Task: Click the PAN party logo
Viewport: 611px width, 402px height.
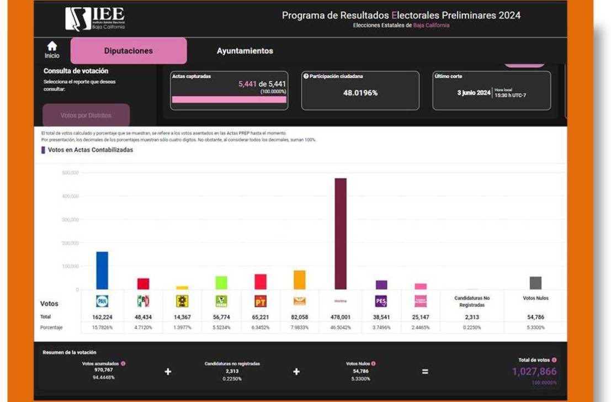Action: pos(102,301)
